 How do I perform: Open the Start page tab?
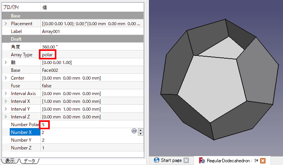tap(171, 160)
